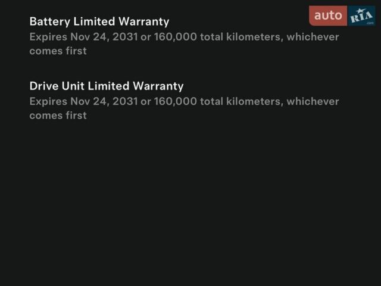Click the word "Expires" under Battery Limited Warranty
381x286 pixels.
[x=48, y=37]
